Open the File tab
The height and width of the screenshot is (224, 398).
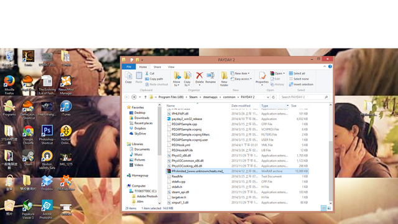coord(129,67)
